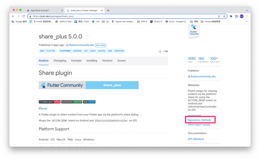Click the 140 pub points score
The image size is (260, 159).
203,60
